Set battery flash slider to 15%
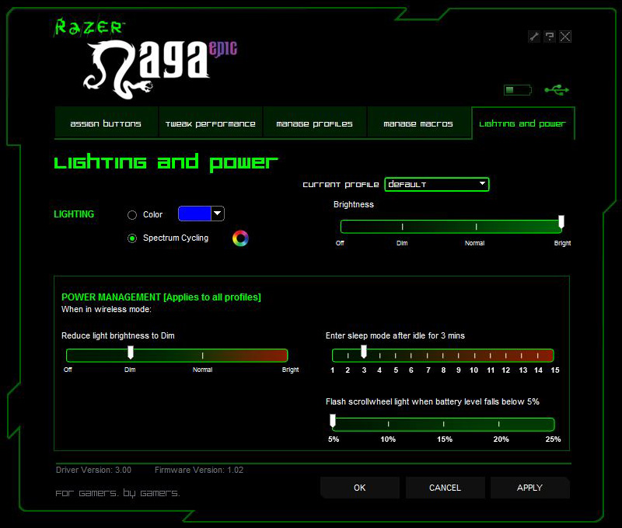This screenshot has width=622, height=528. pos(443,424)
